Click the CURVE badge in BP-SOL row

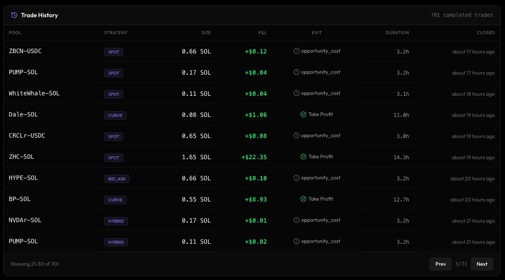point(115,200)
